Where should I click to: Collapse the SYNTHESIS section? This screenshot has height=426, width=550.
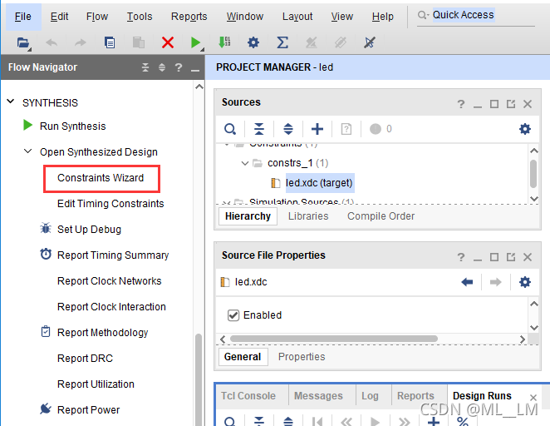[12, 102]
